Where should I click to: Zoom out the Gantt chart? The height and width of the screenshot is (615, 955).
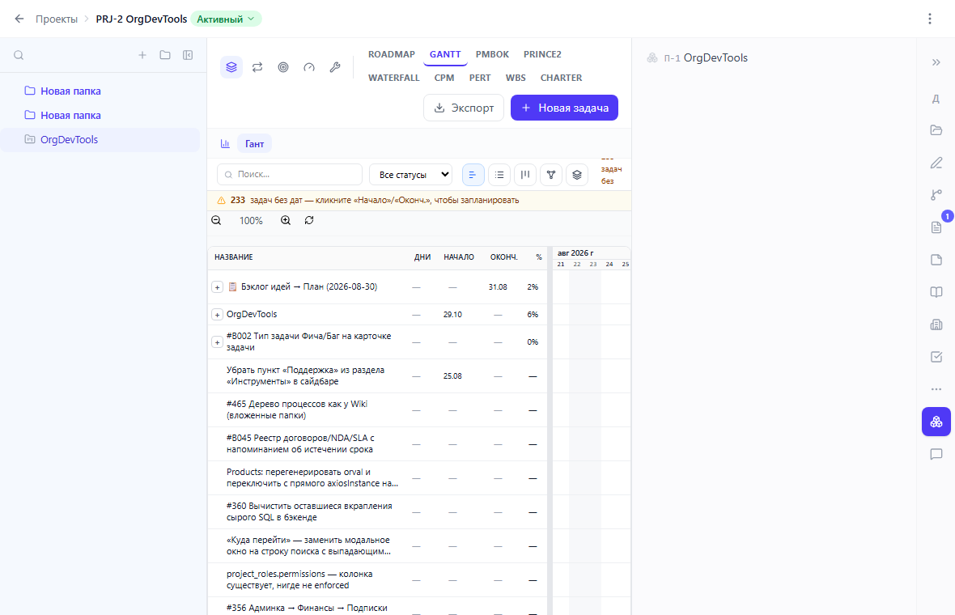[x=216, y=220]
